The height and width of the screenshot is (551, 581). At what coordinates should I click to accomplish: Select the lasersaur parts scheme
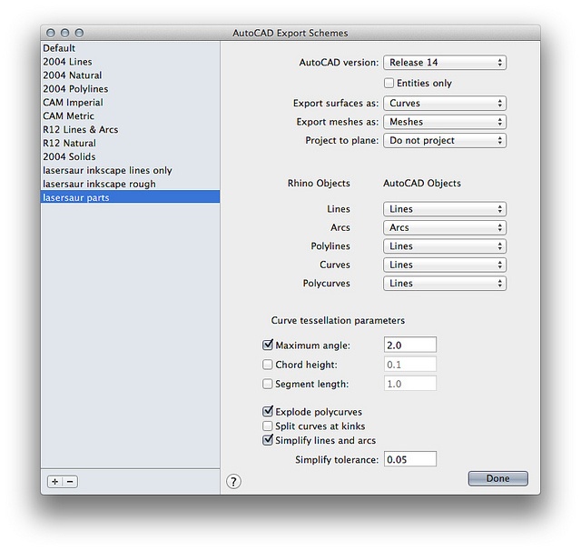point(130,197)
